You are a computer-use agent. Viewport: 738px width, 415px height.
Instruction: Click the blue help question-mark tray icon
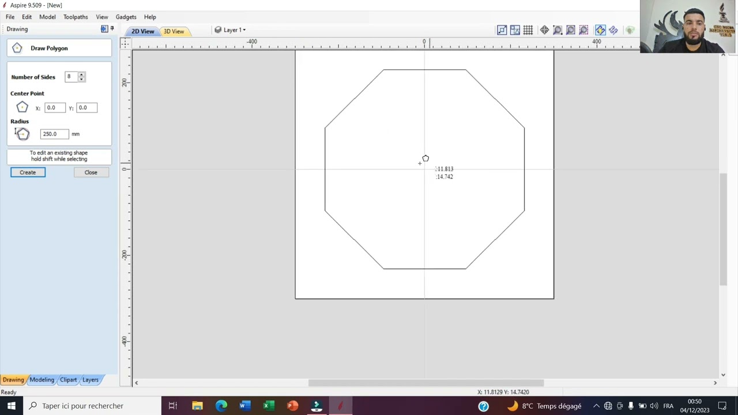[x=483, y=406]
